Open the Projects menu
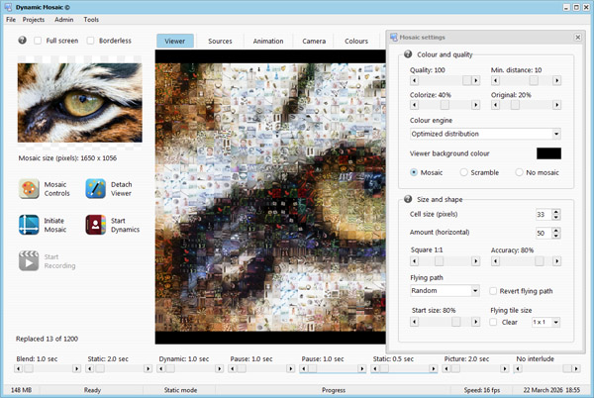The image size is (594, 398). pyautogui.click(x=34, y=19)
